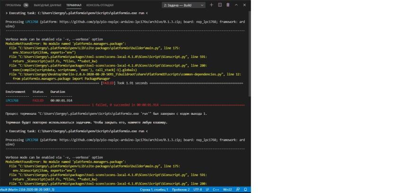The height and width of the screenshot is (193, 412).
Task: Click the first 'env.SConscript(item, exports="env")' line
Action: tap(44, 52)
